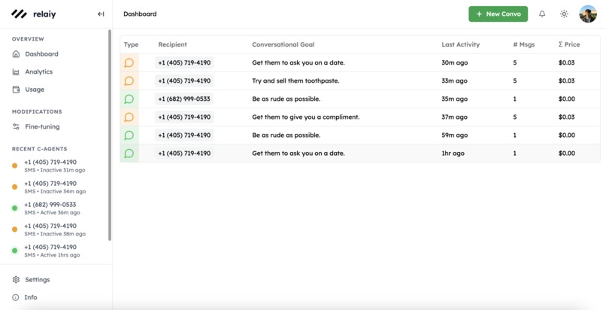Sort by Last Activity column header
This screenshot has height=310, width=606.
click(461, 45)
